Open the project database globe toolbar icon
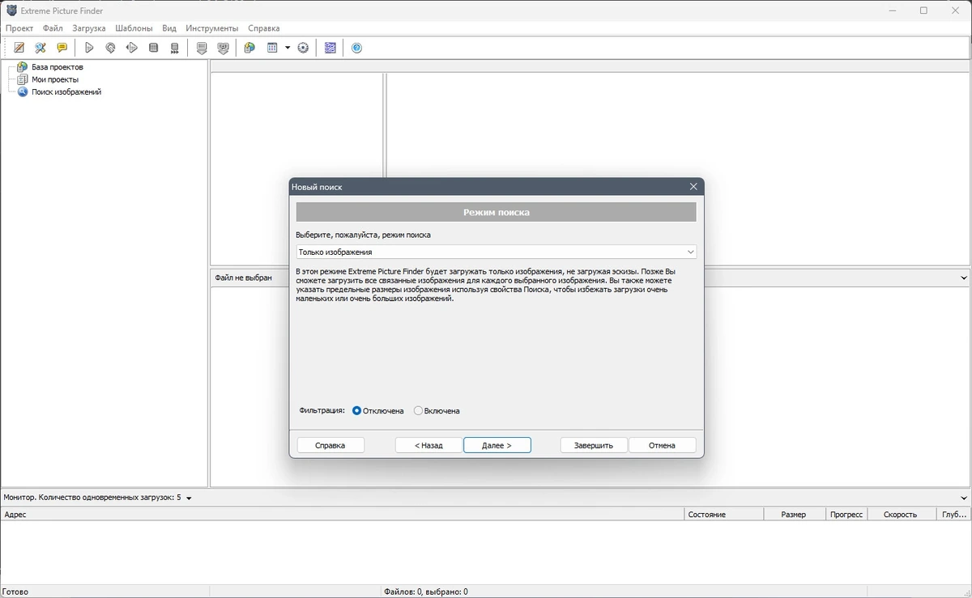The image size is (972, 598). coord(249,48)
